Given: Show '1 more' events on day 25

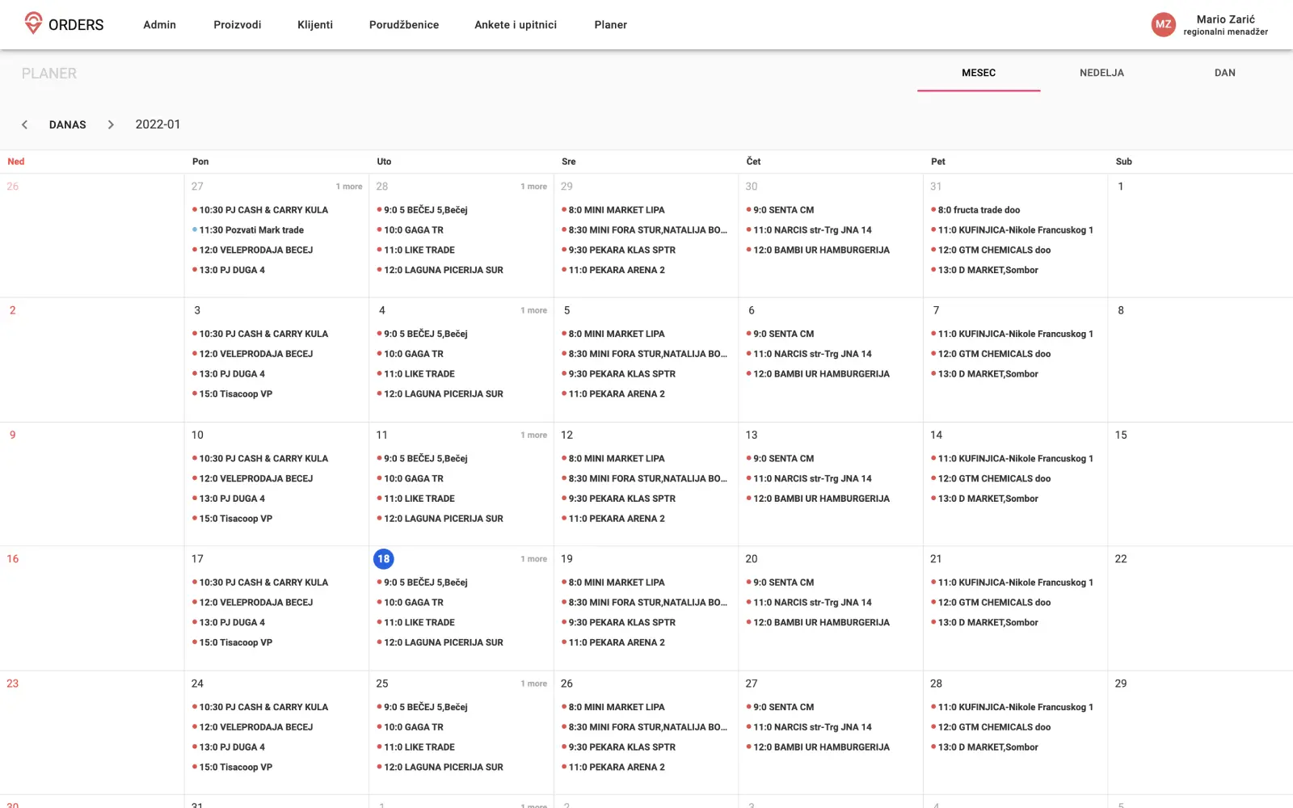Looking at the screenshot, I should tap(533, 684).
